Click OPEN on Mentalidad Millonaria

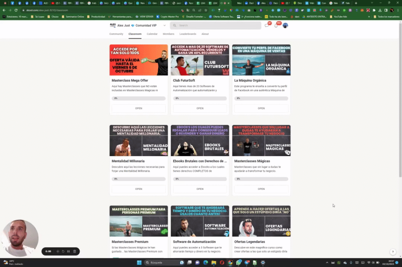tap(139, 189)
